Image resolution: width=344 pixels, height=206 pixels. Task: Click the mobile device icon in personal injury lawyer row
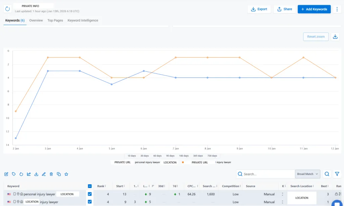pos(14,194)
